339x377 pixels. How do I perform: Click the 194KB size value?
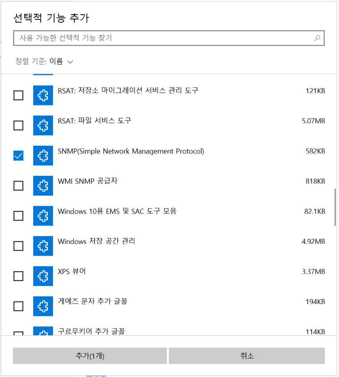[315, 302]
